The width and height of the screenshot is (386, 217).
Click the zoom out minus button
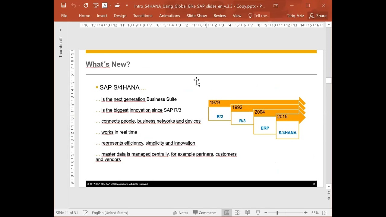266,212
